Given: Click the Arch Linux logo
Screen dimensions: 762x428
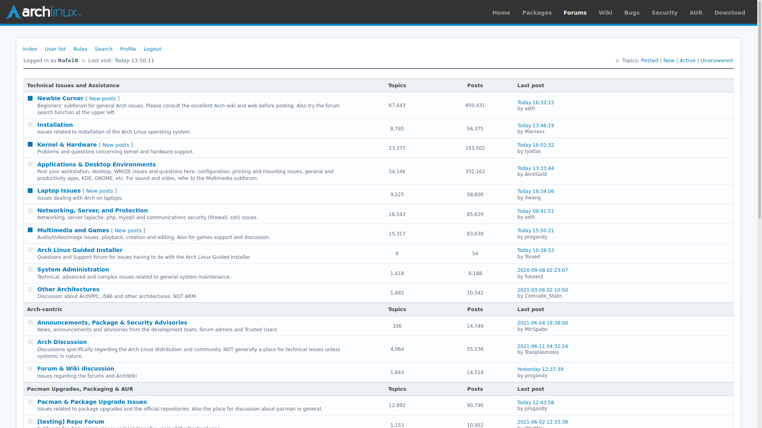Looking at the screenshot, I should coord(44,12).
